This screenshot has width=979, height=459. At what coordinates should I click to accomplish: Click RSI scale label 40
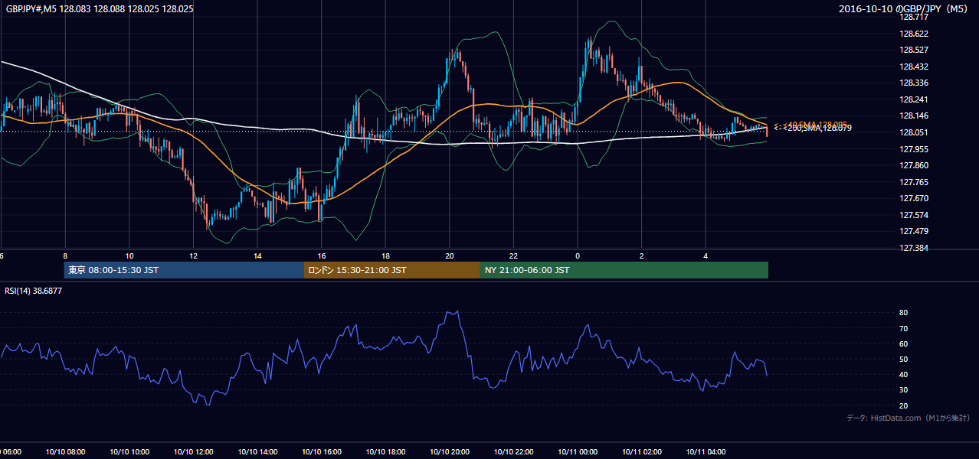click(x=904, y=375)
